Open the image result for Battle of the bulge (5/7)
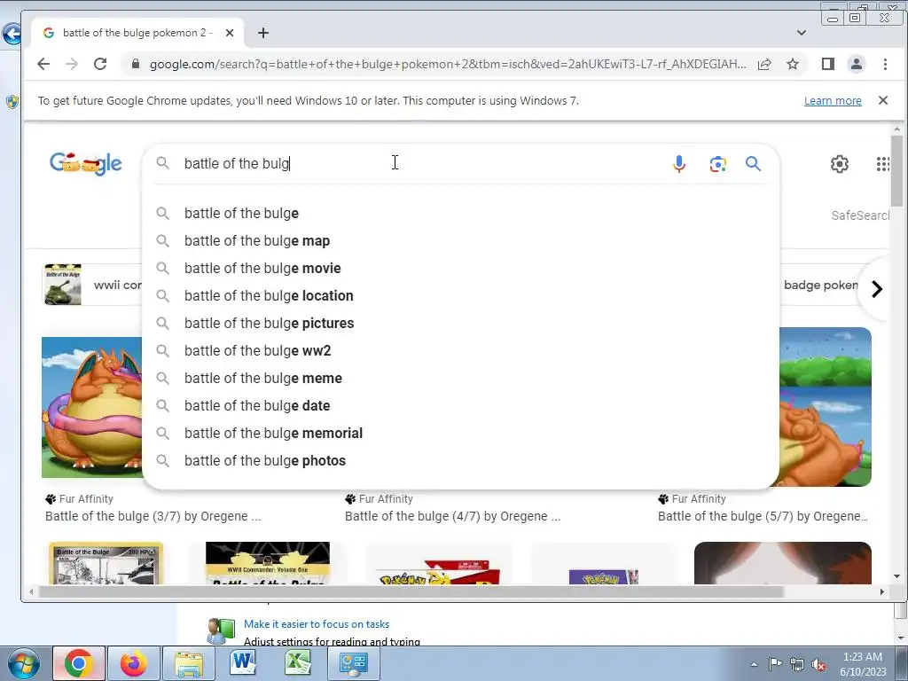This screenshot has width=908, height=681. coord(826,406)
